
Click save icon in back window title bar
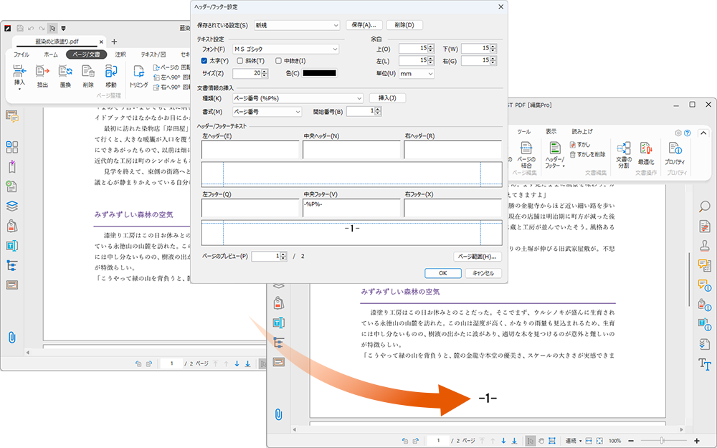coord(20,29)
